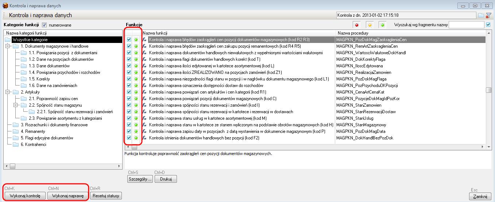Toggle the numerowane checkbox
The width and height of the screenshot is (495, 202).
45,25
